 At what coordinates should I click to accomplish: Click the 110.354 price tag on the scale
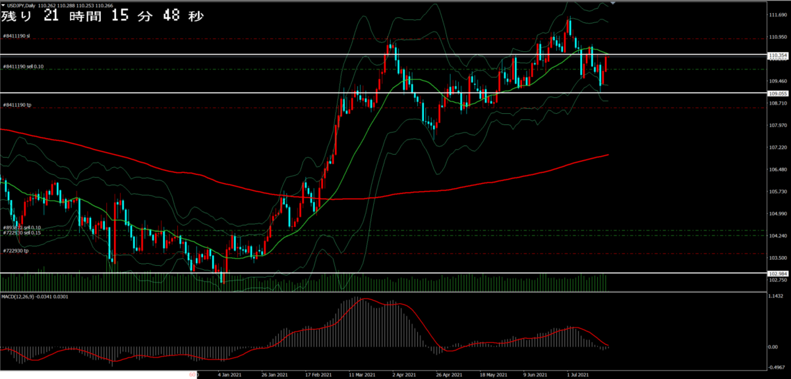tap(778, 56)
